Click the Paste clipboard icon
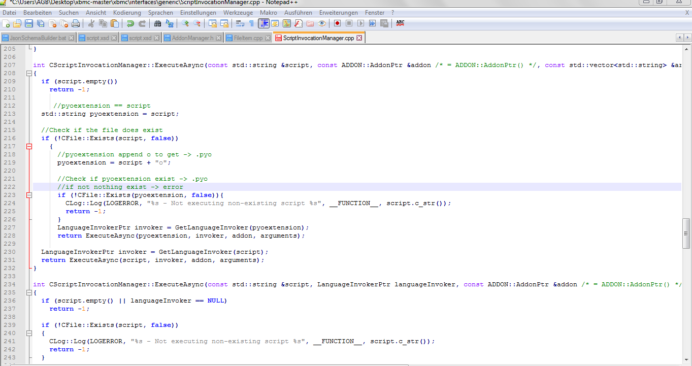The width and height of the screenshot is (692, 366). [115, 23]
